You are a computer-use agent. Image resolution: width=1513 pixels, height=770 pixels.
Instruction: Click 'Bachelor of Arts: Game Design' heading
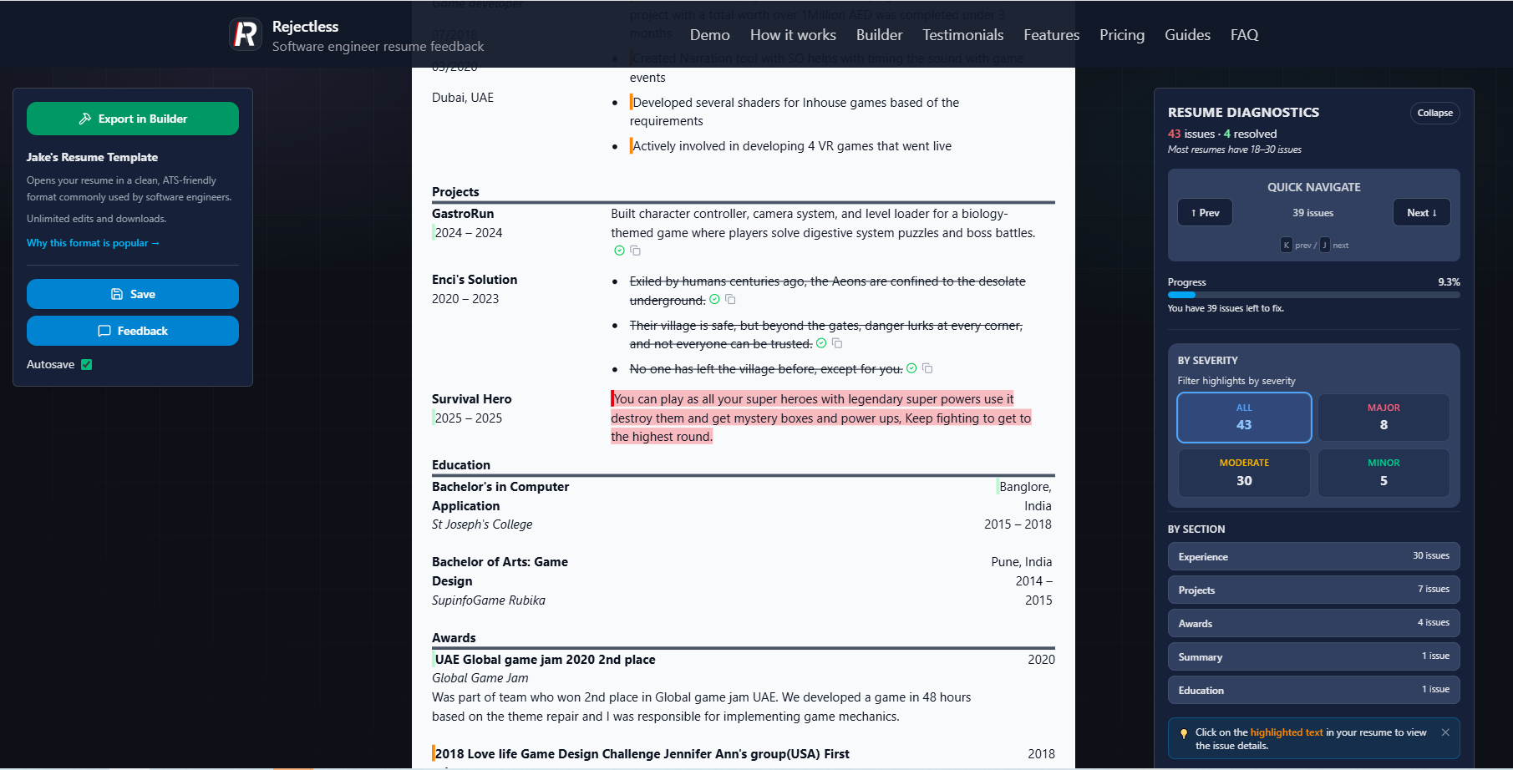[500, 571]
